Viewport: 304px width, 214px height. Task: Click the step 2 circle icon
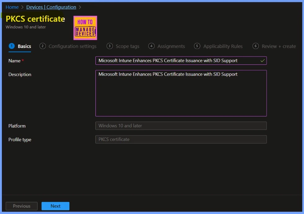[42, 46]
